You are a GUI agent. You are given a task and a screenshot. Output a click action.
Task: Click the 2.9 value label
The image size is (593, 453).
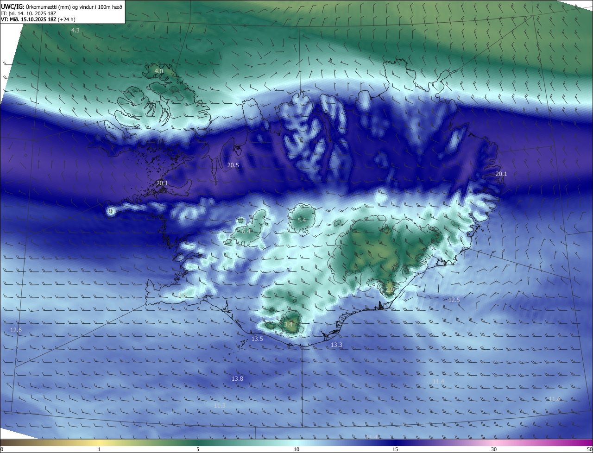pos(389,289)
